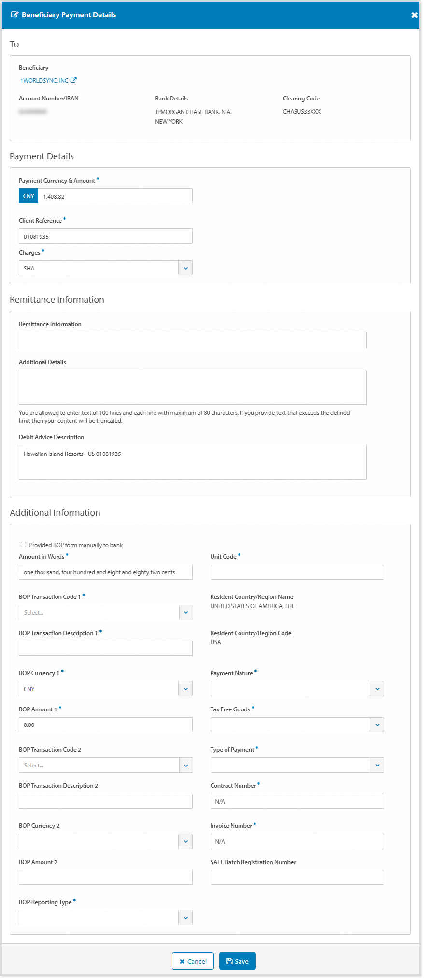
Task: Close the Beneficiary Payment Details dialog
Action: 414,14
